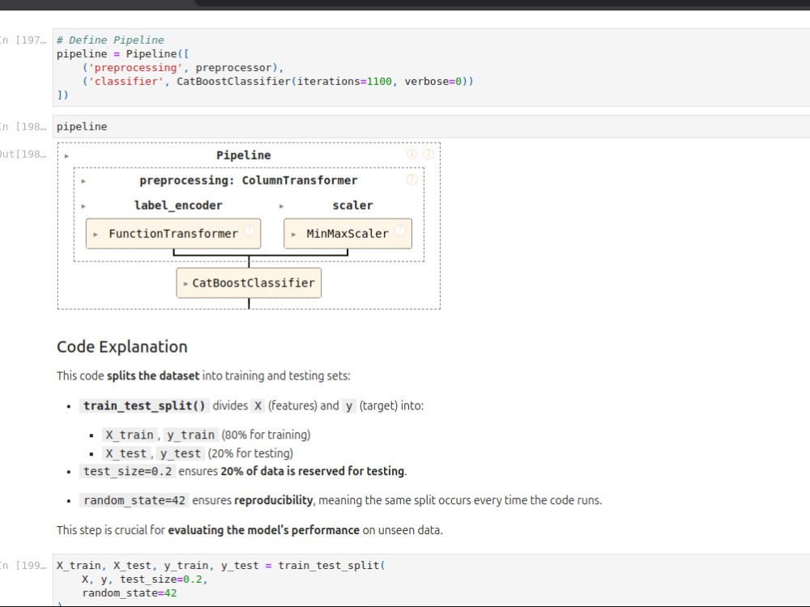
Task: Expand the MinMaxScaler details triangle
Action: point(292,233)
